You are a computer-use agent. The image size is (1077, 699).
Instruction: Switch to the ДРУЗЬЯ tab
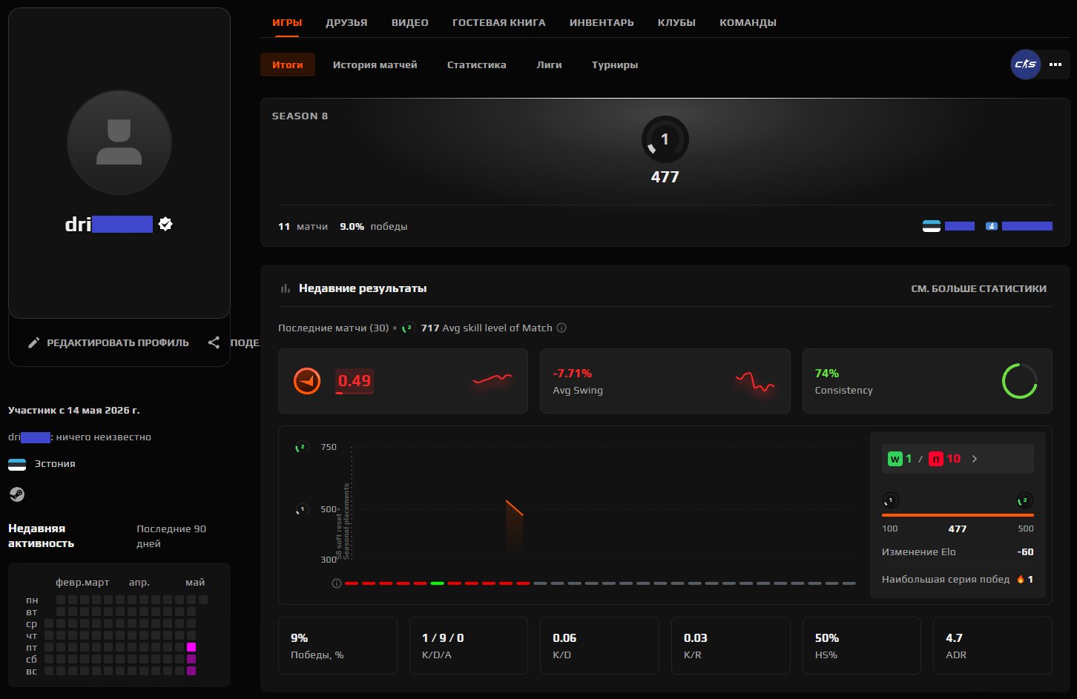(x=346, y=22)
